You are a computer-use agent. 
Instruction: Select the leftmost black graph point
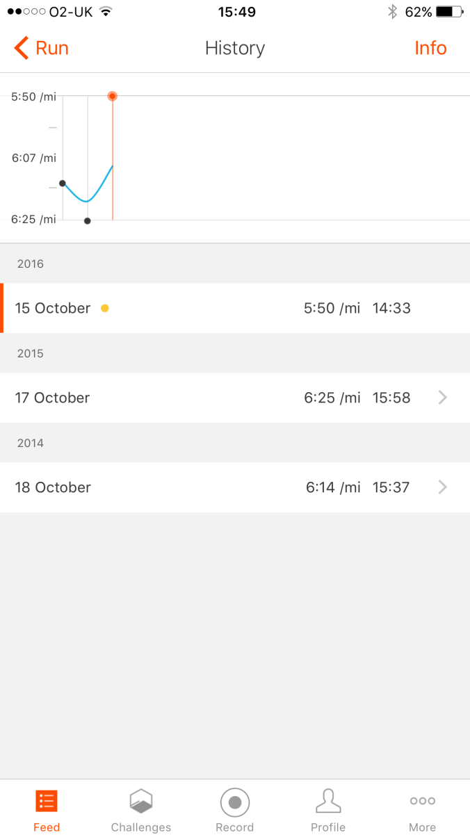[x=63, y=184]
